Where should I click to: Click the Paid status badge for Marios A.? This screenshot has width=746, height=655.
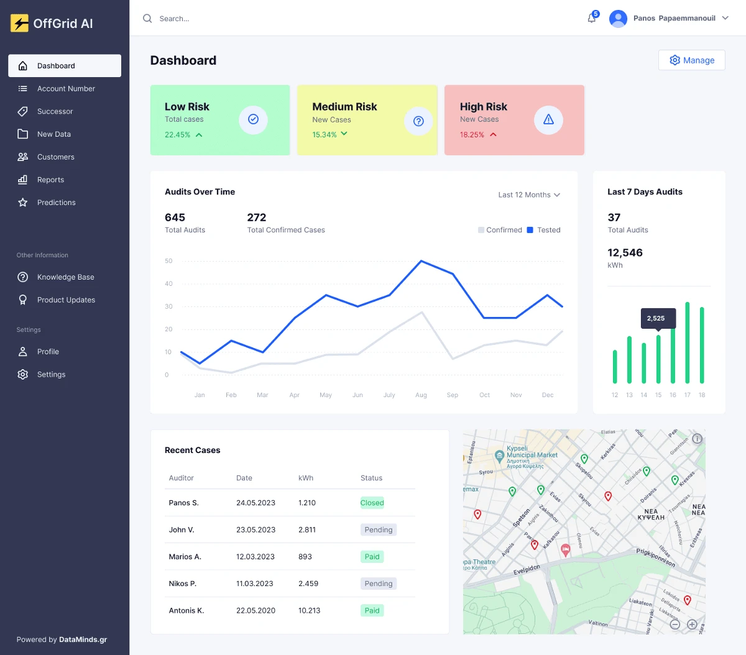[372, 557]
